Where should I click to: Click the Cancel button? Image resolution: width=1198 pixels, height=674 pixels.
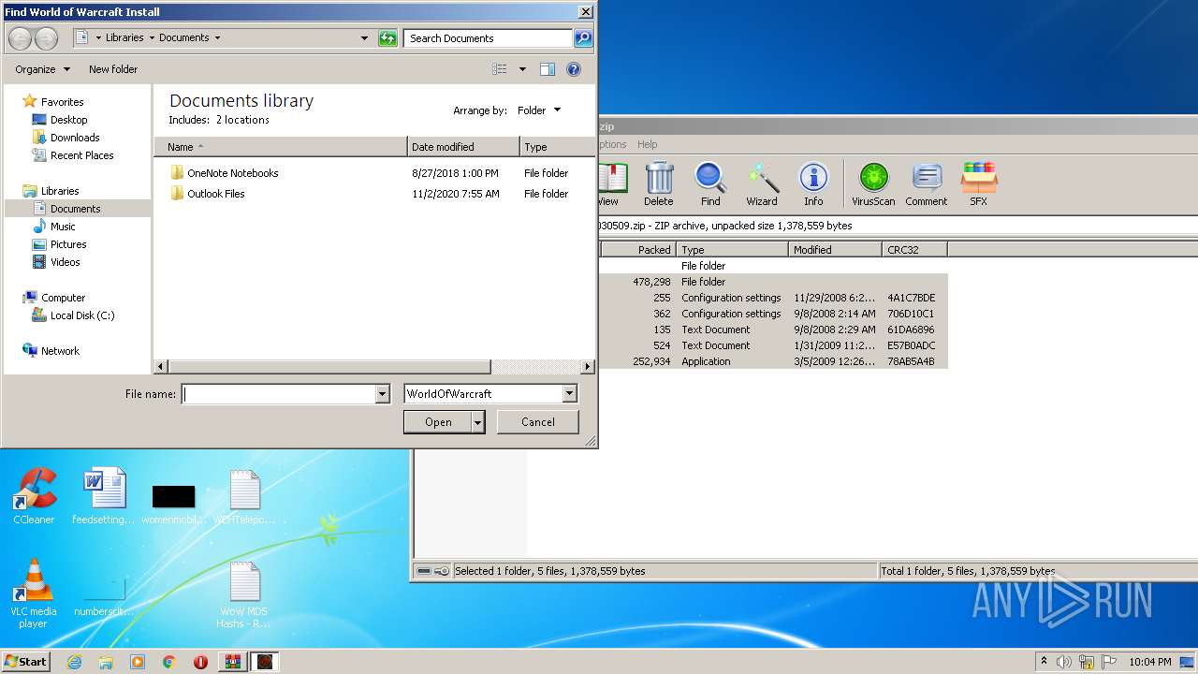point(538,422)
